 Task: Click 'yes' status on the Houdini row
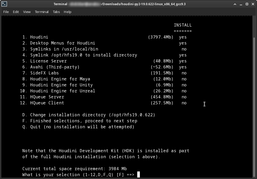(183, 37)
